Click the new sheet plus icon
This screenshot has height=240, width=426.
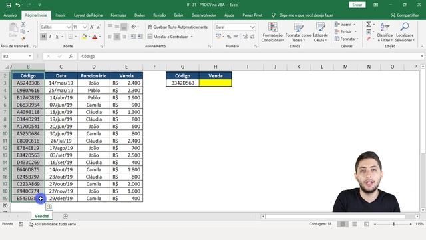[65, 216]
